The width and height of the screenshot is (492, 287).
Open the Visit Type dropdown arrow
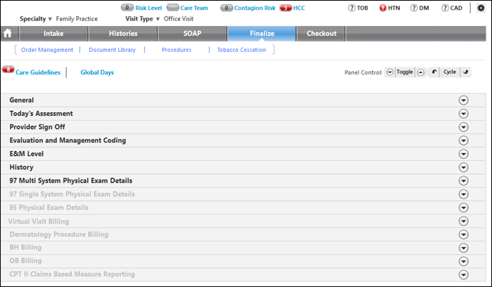(x=158, y=19)
